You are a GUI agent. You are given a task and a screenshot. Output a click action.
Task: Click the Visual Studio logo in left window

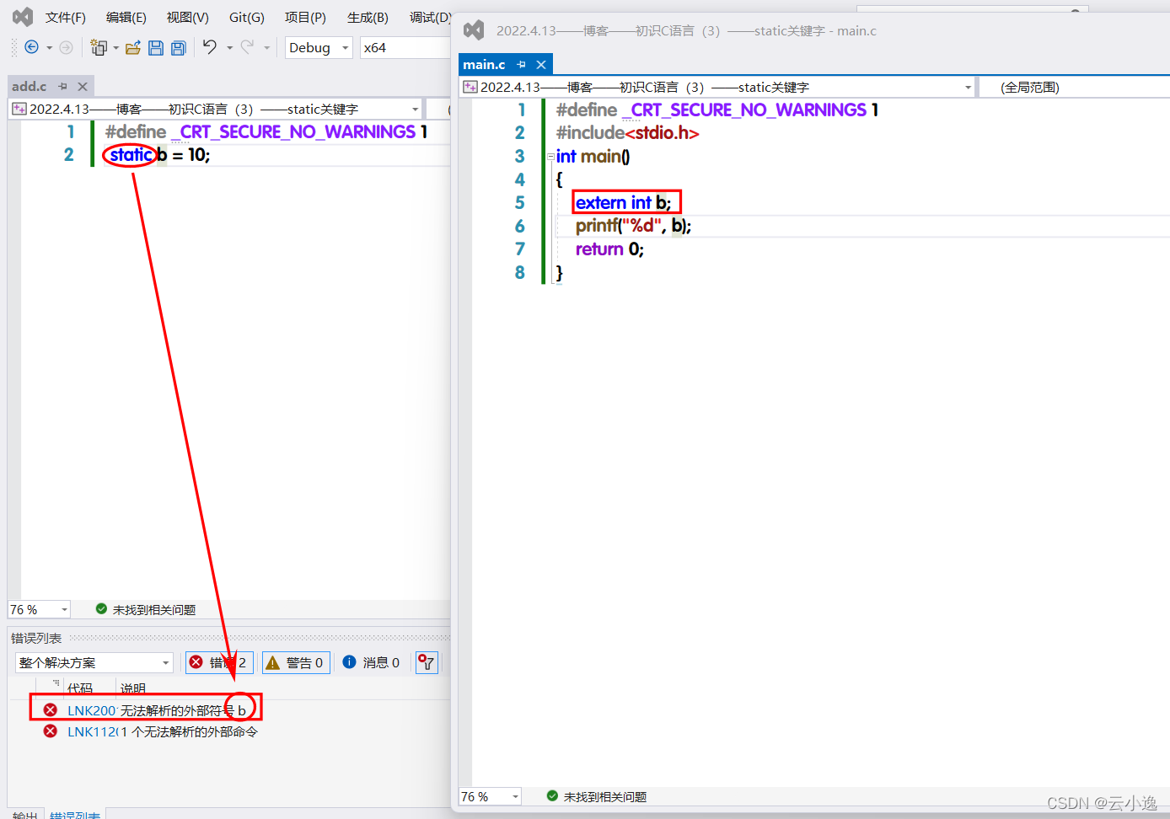23,17
